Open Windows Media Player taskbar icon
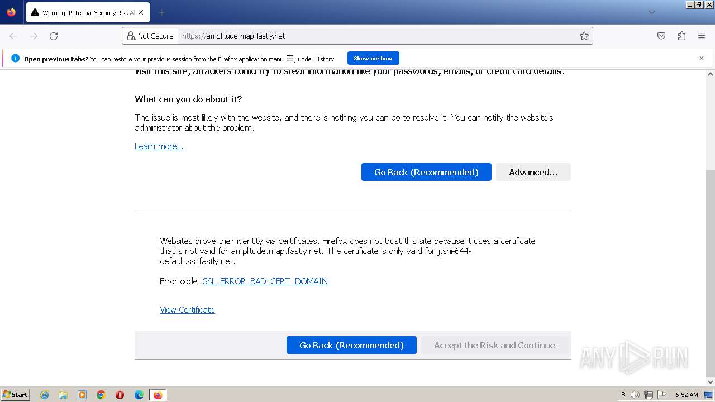Image resolution: width=715 pixels, height=402 pixels. [82, 395]
